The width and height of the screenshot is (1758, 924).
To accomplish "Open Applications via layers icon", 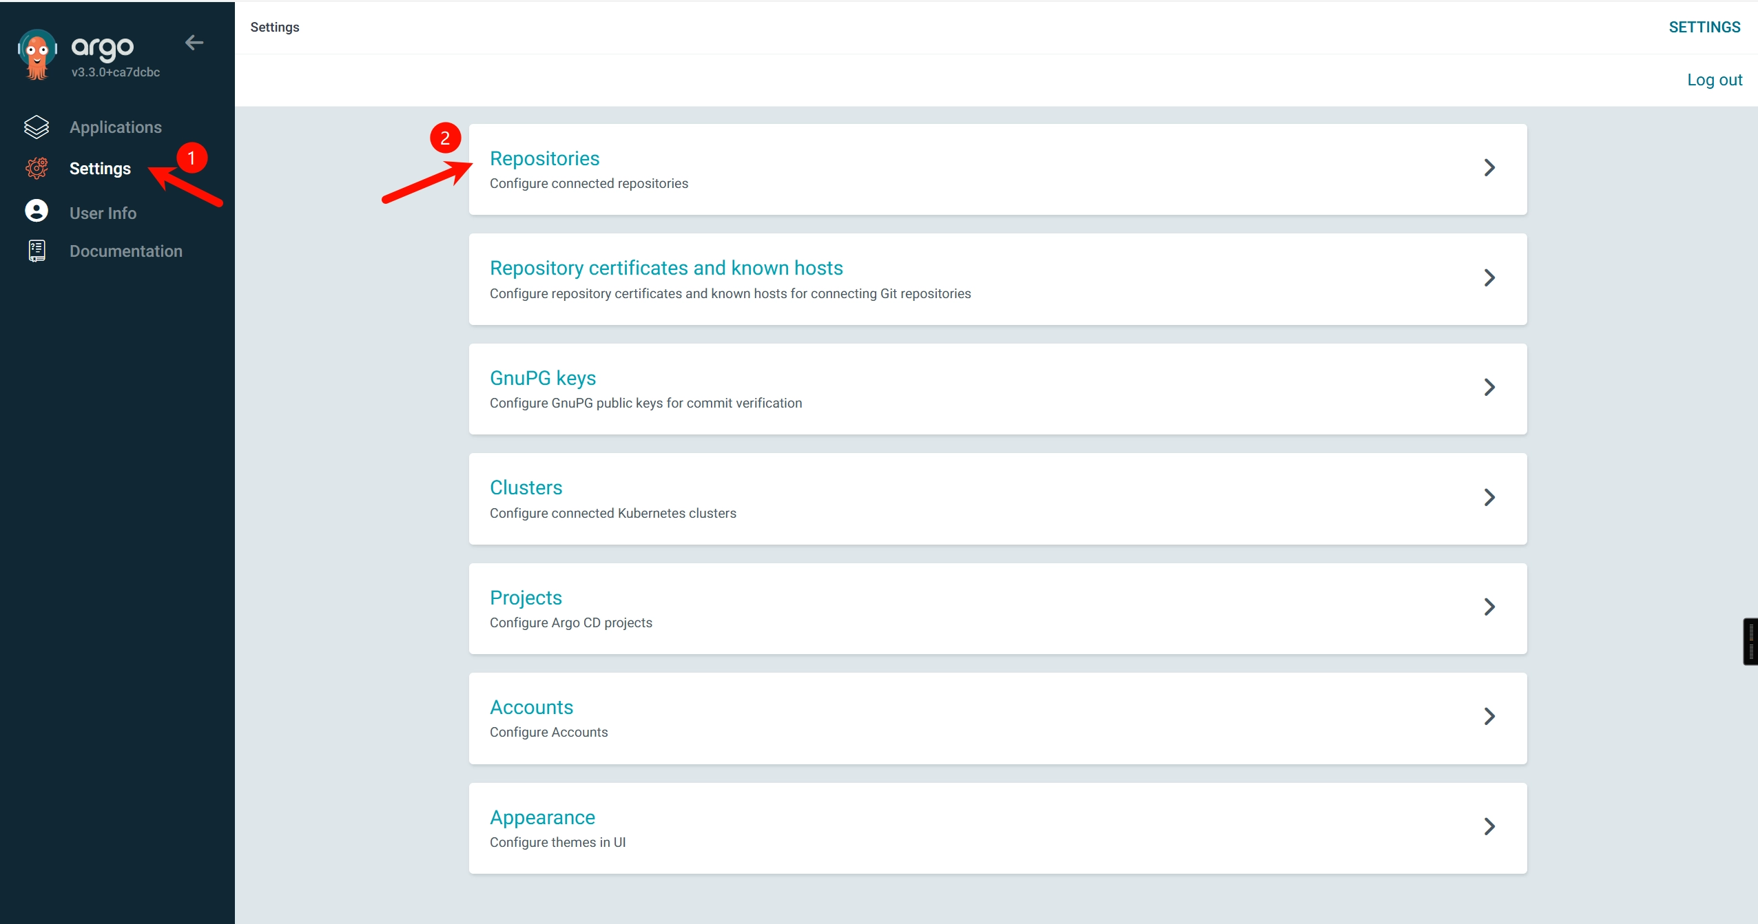I will pyautogui.click(x=37, y=127).
